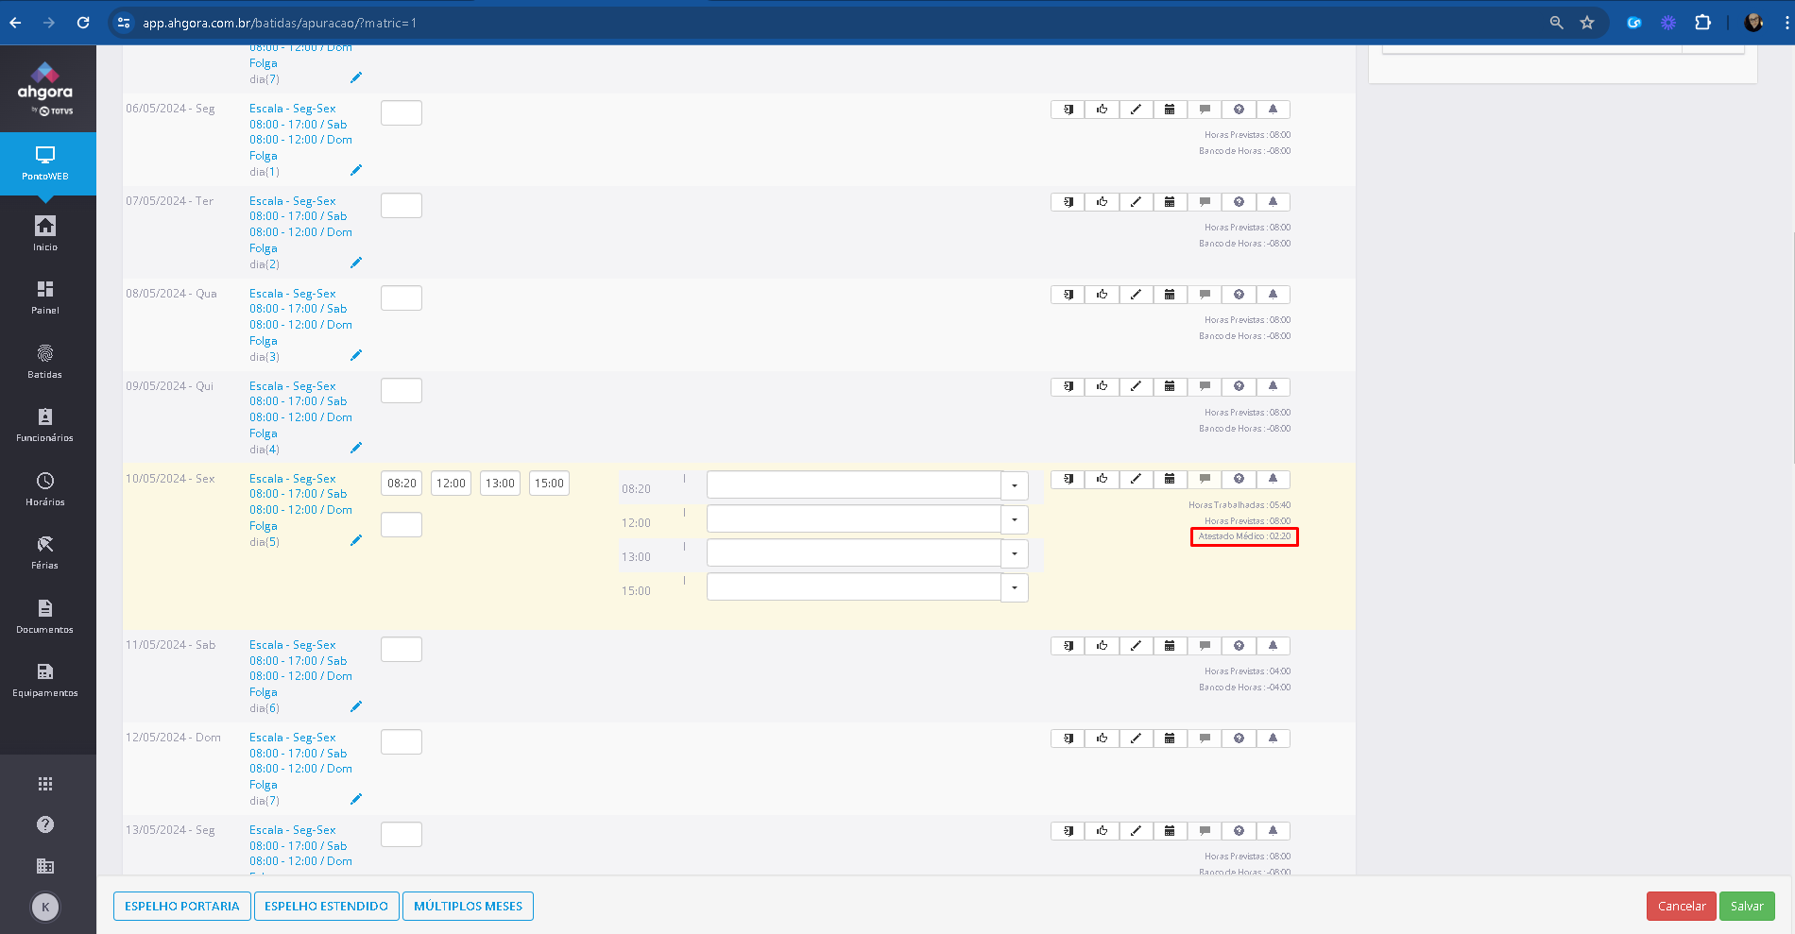Click the 12:00 punch time box
Image resolution: width=1795 pixels, height=934 pixels.
[451, 484]
